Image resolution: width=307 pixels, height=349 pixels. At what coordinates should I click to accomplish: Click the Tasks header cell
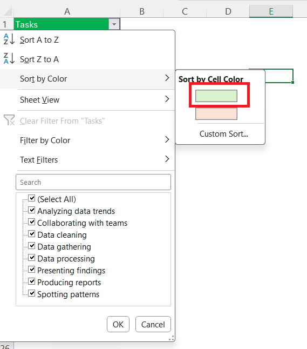click(x=62, y=24)
